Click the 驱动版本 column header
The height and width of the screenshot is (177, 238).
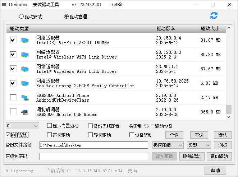pyautogui.click(x=177, y=29)
